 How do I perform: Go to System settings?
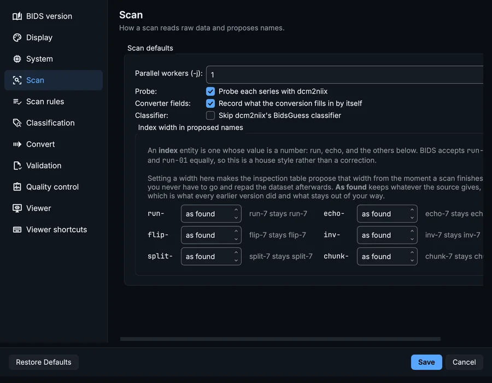pos(54,59)
